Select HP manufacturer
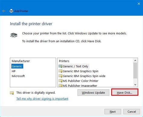This screenshot has width=143, height=117. (14, 71)
